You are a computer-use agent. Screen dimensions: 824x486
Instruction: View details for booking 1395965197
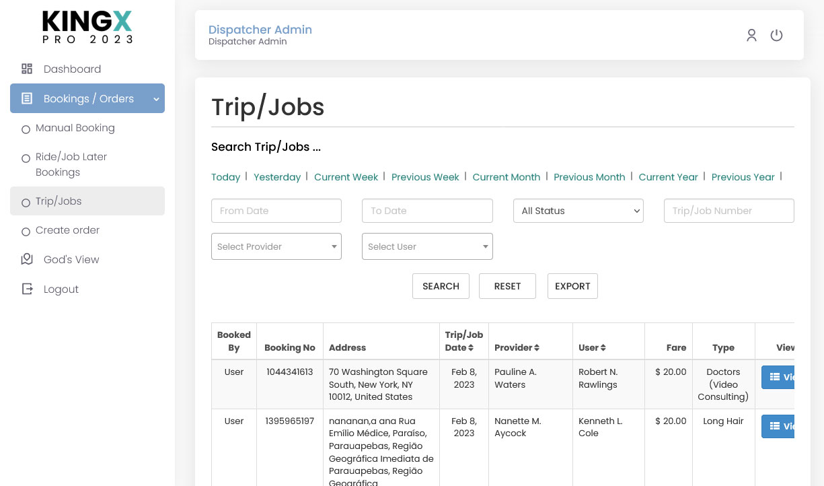point(778,426)
